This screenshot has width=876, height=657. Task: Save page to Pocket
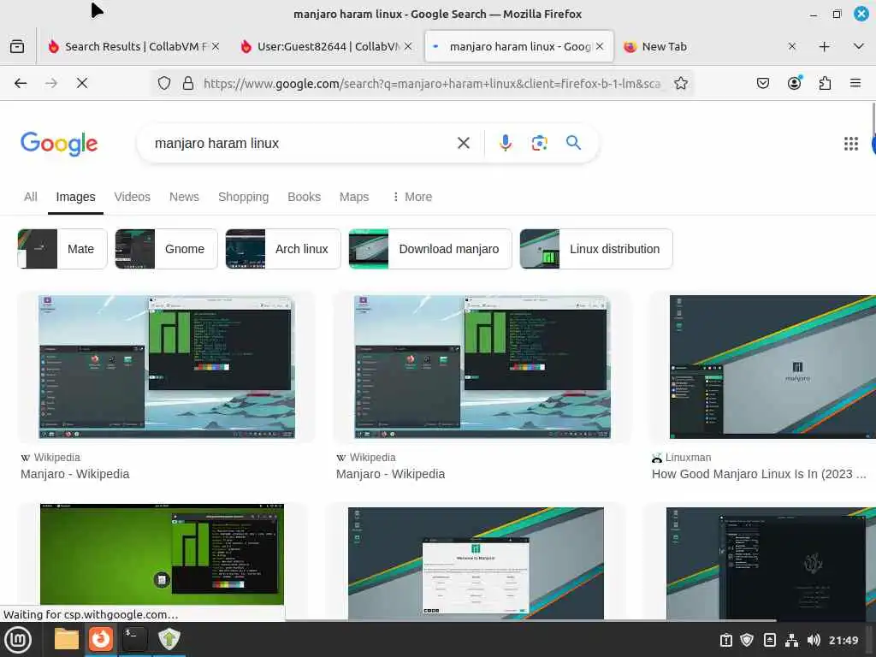(x=762, y=83)
